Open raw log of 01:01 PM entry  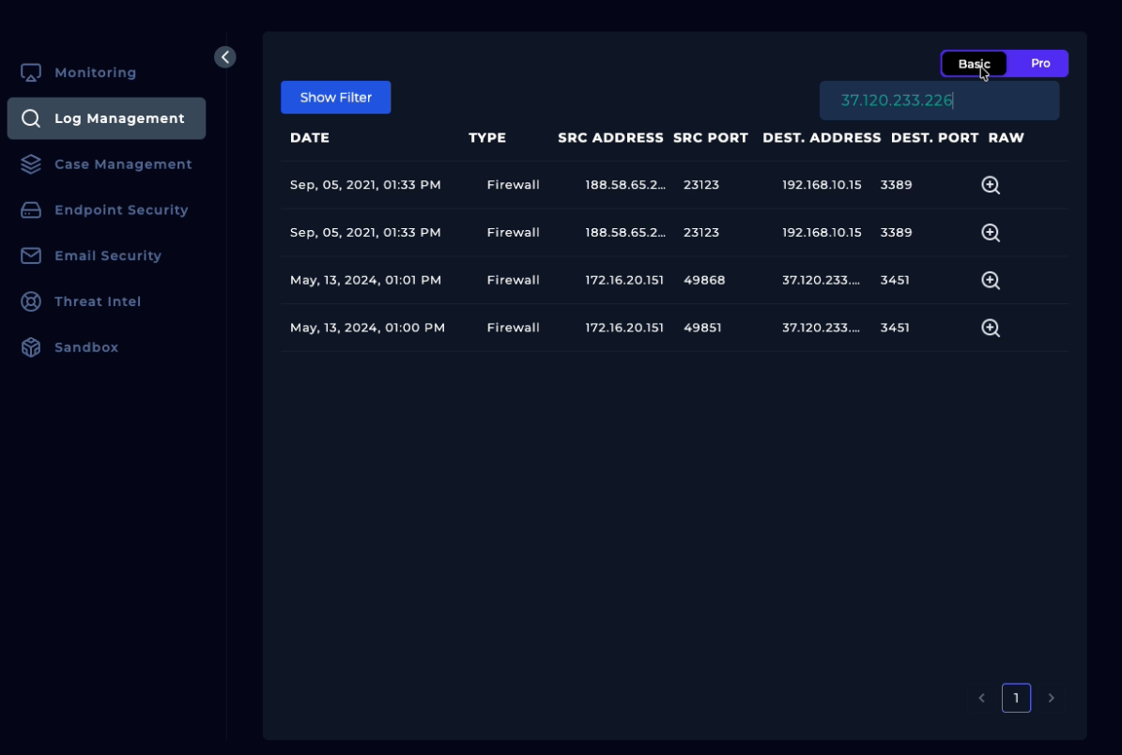[x=990, y=280]
